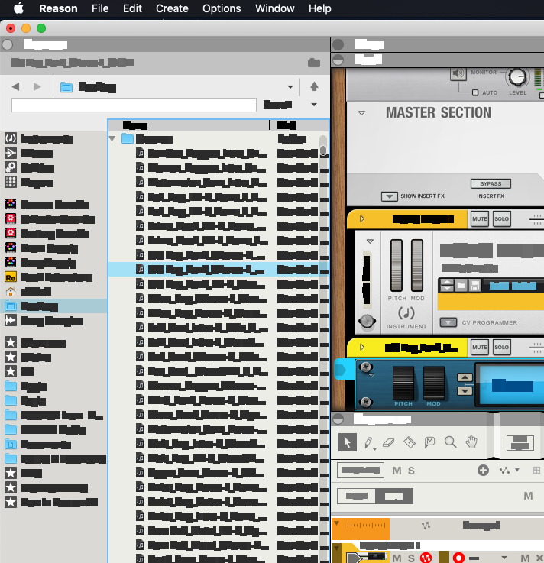Solo the first yellow mix channel device

tap(501, 219)
